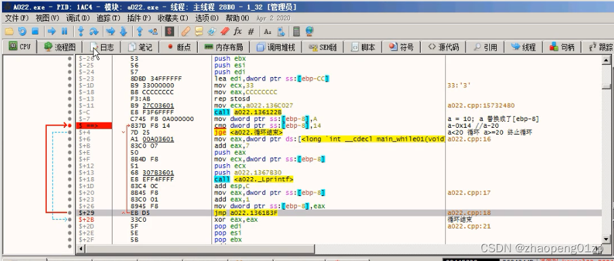Click the Stop debugging square icon
Viewport: 614px width, 261px height.
(x=35, y=31)
